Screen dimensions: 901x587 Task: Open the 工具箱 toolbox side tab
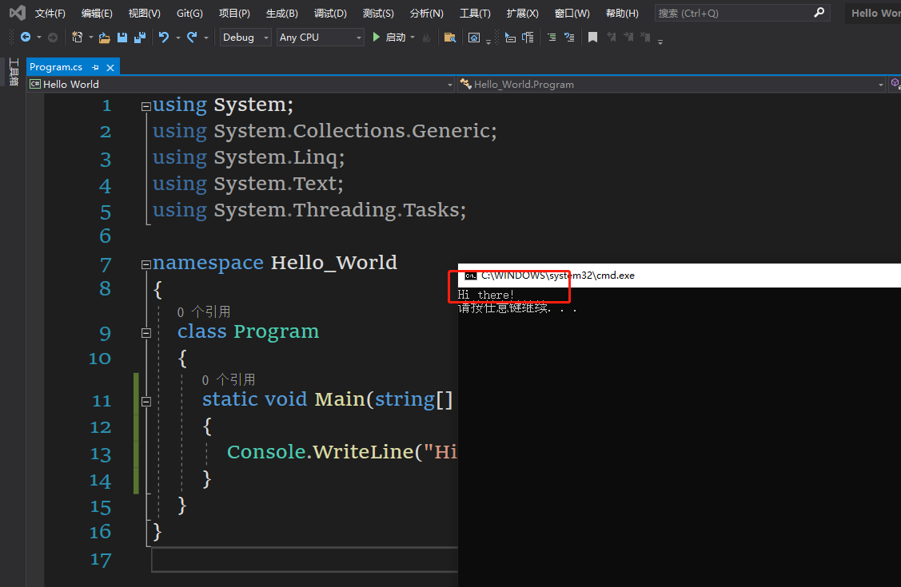click(14, 72)
